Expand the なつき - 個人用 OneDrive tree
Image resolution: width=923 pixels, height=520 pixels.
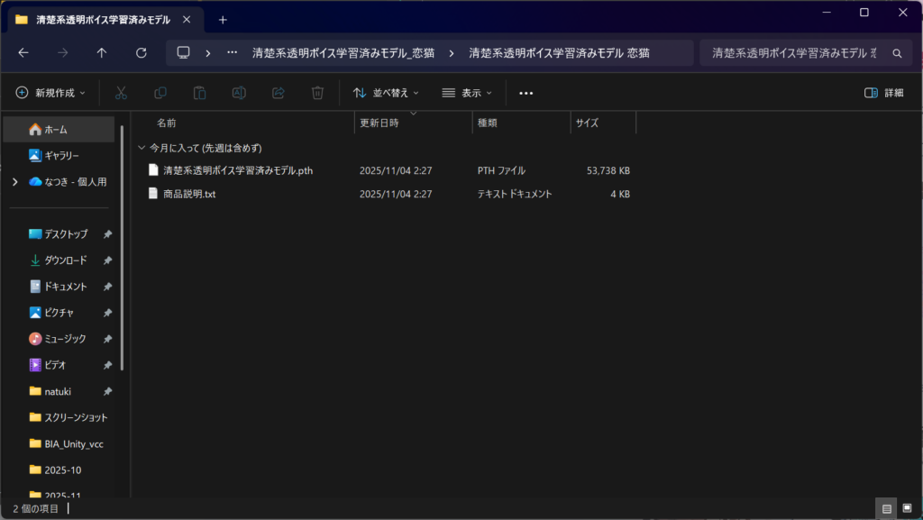pos(14,181)
